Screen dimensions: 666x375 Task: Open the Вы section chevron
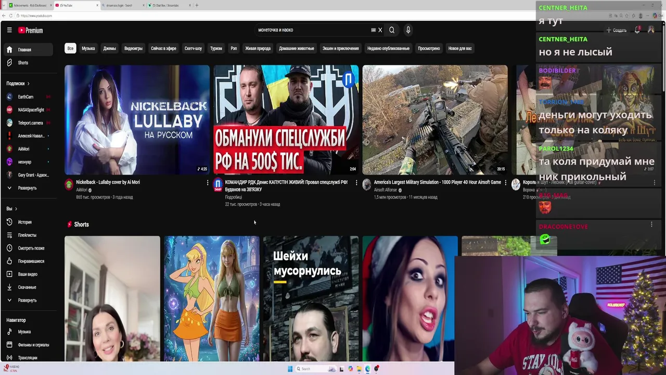click(16, 208)
